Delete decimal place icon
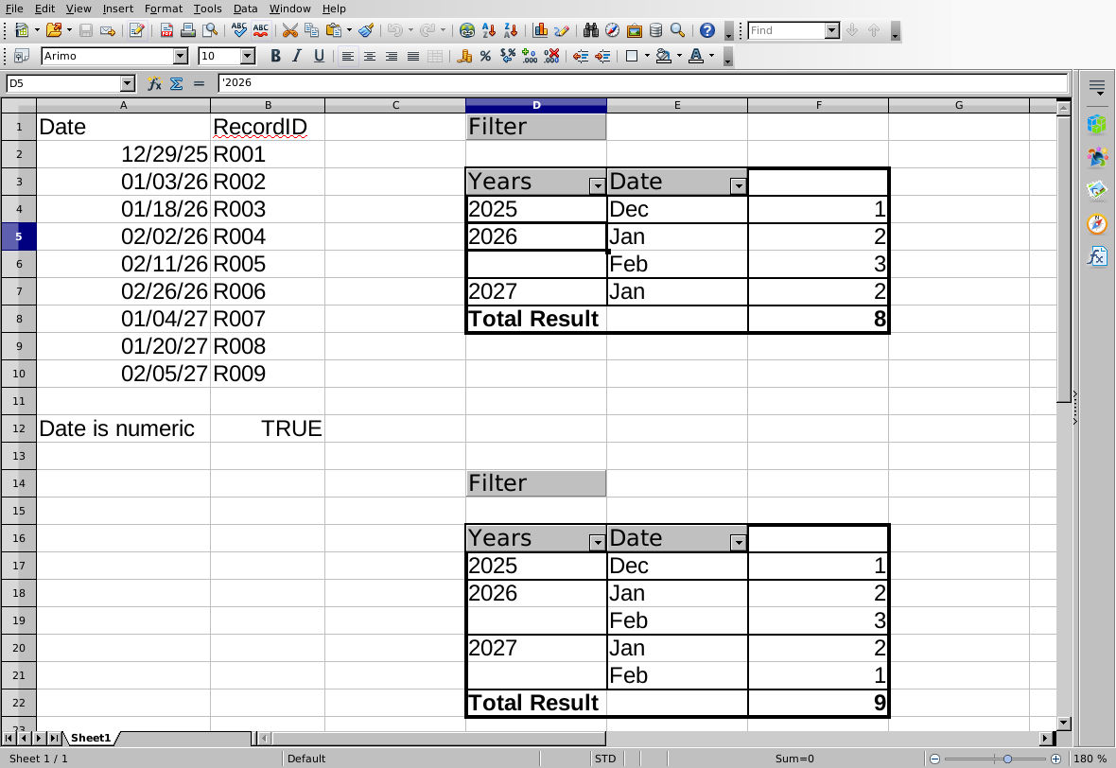This screenshot has width=1116, height=768. [x=551, y=56]
